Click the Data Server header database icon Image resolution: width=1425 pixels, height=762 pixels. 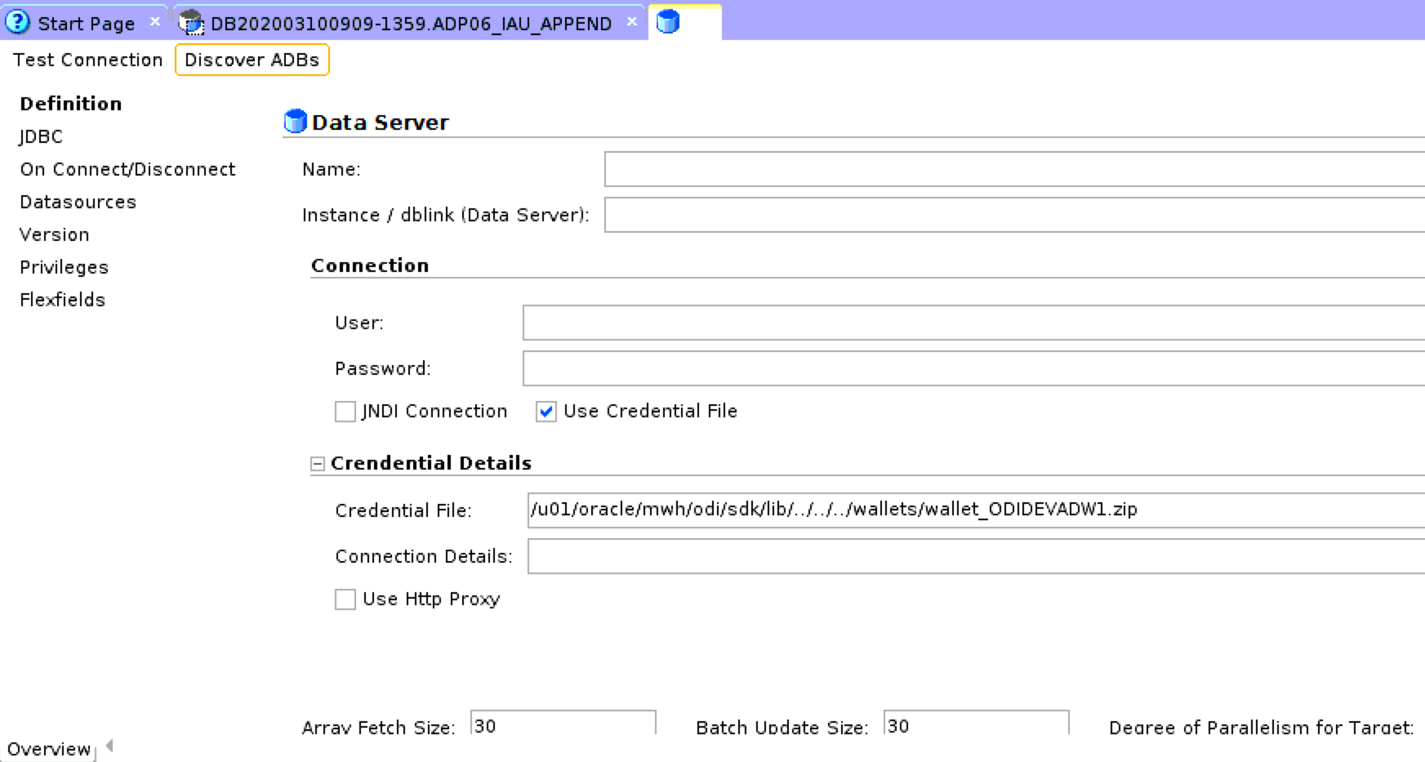pos(295,122)
